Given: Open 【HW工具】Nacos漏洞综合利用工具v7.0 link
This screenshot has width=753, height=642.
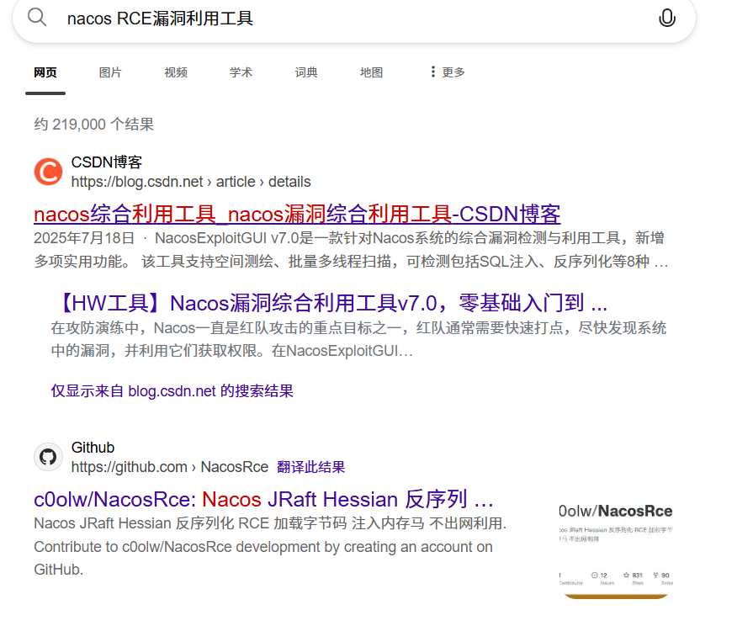Looking at the screenshot, I should (x=330, y=303).
